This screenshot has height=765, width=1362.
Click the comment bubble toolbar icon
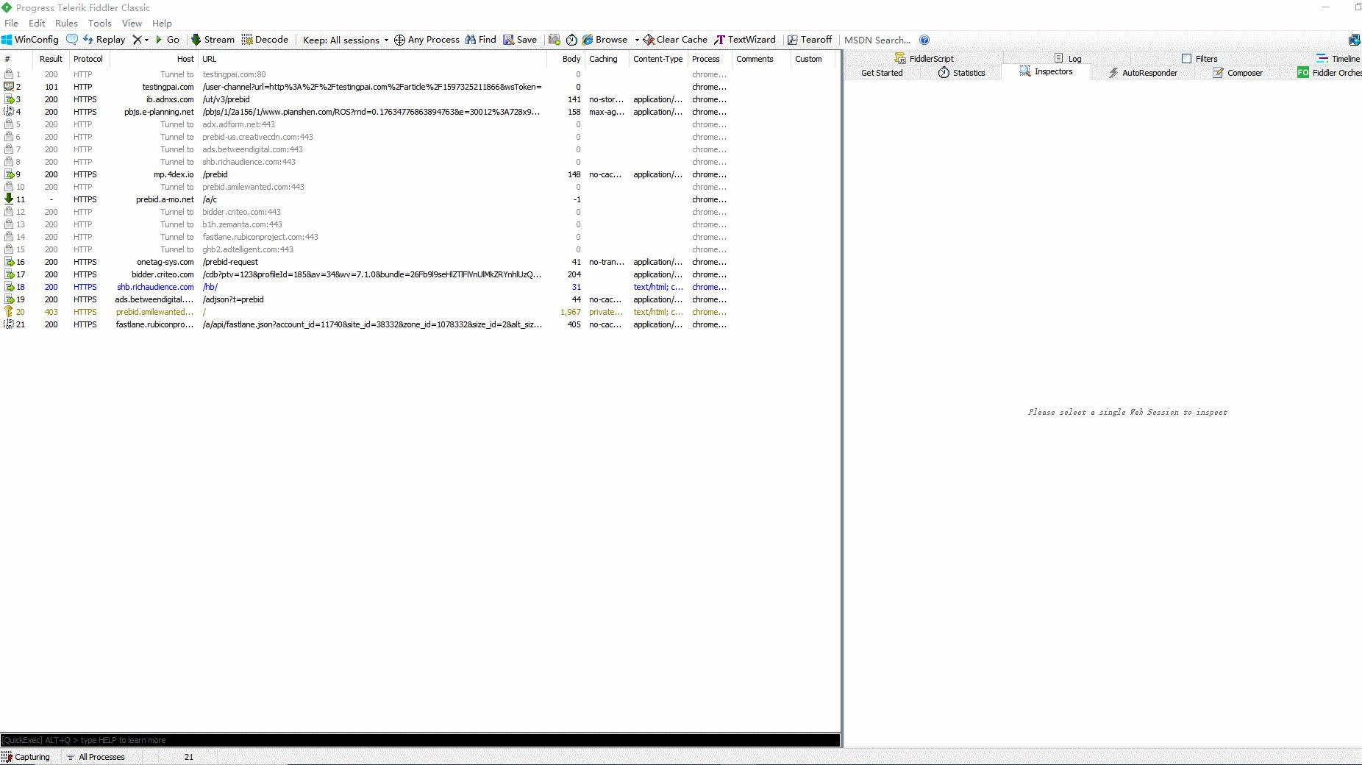point(72,40)
